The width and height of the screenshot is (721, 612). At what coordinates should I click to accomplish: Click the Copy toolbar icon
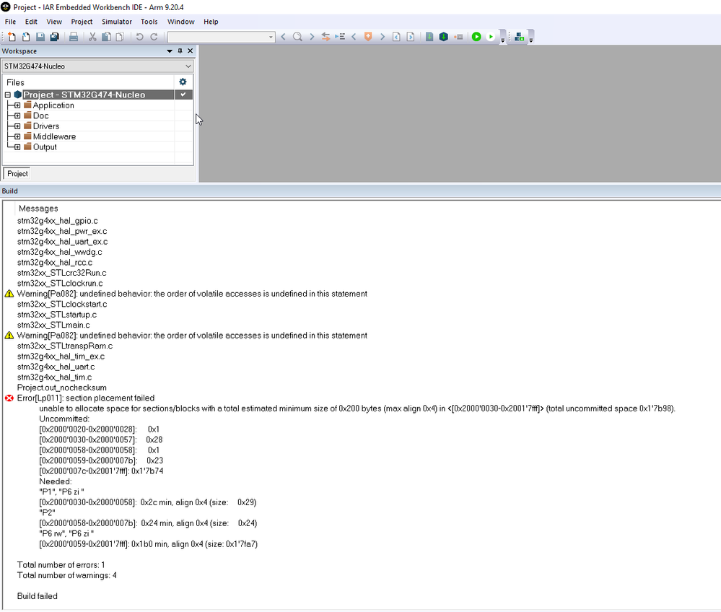pos(106,37)
